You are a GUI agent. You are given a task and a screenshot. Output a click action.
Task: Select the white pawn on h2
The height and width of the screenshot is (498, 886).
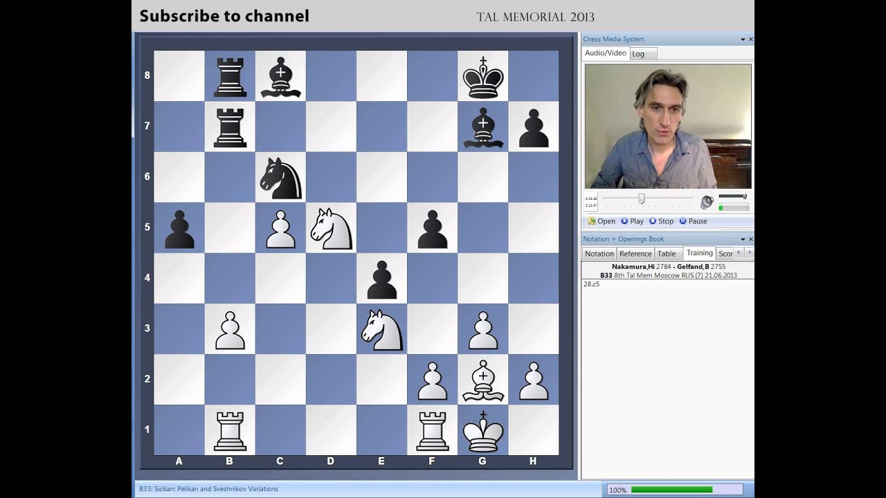pos(533,381)
